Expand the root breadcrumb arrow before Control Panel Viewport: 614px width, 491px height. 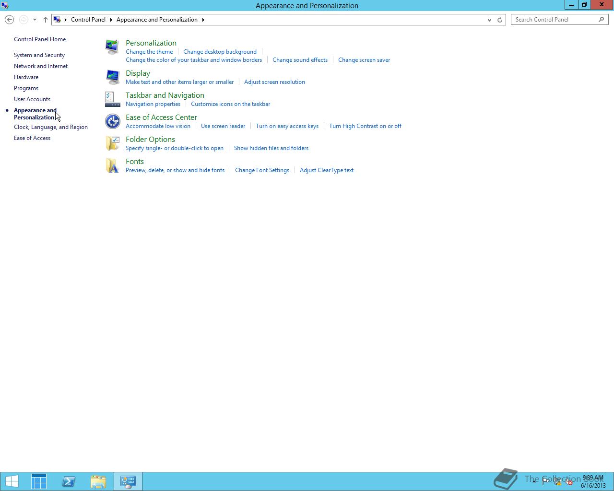coord(66,20)
